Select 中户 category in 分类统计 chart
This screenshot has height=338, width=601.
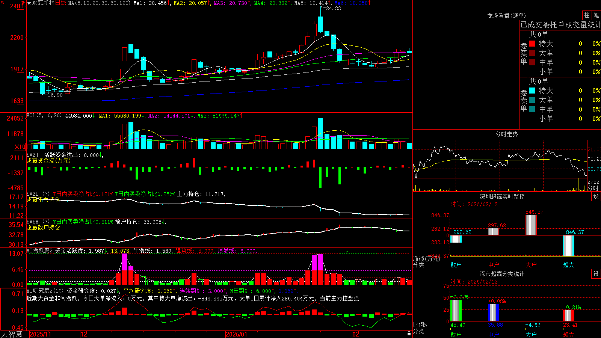coord(494,334)
